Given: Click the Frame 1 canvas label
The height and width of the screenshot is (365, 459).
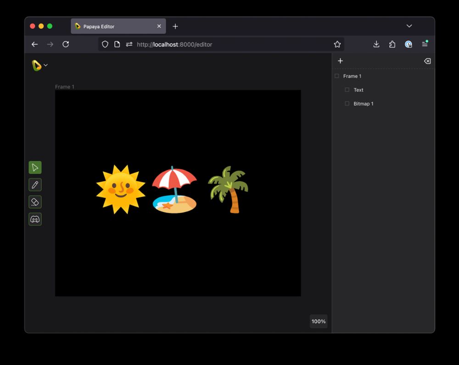Looking at the screenshot, I should click(x=65, y=87).
